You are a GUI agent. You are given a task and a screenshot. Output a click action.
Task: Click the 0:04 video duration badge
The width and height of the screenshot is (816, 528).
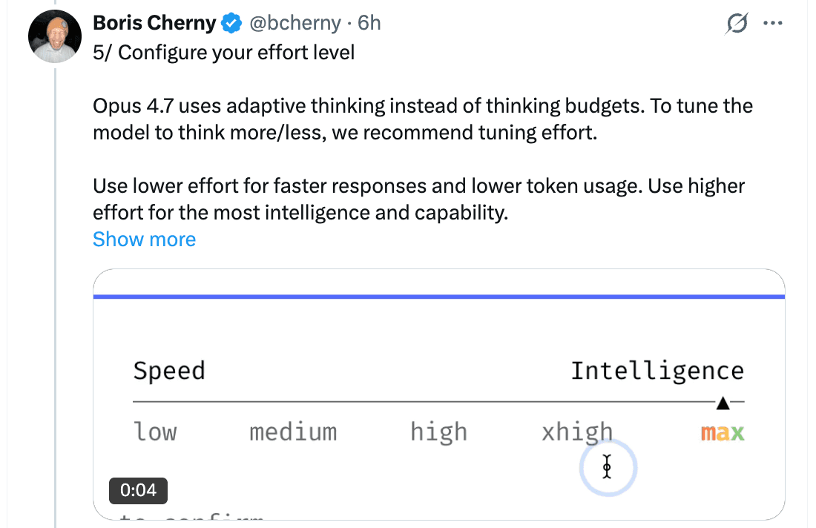(138, 490)
